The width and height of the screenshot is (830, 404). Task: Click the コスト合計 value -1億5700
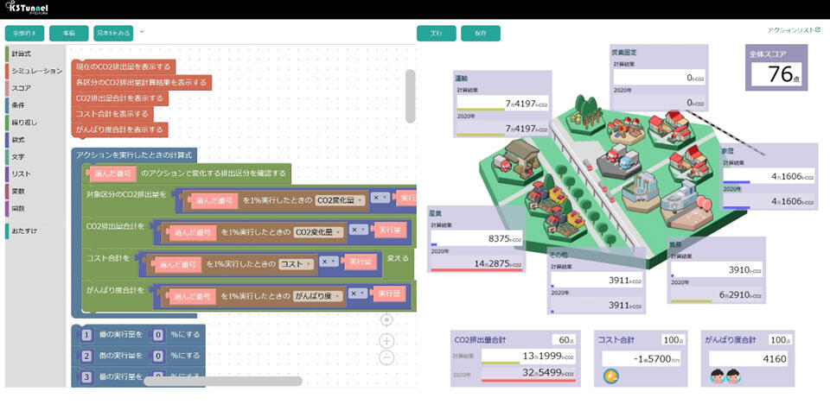click(641, 358)
